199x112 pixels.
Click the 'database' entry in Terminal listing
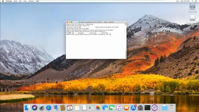[x=81, y=33]
